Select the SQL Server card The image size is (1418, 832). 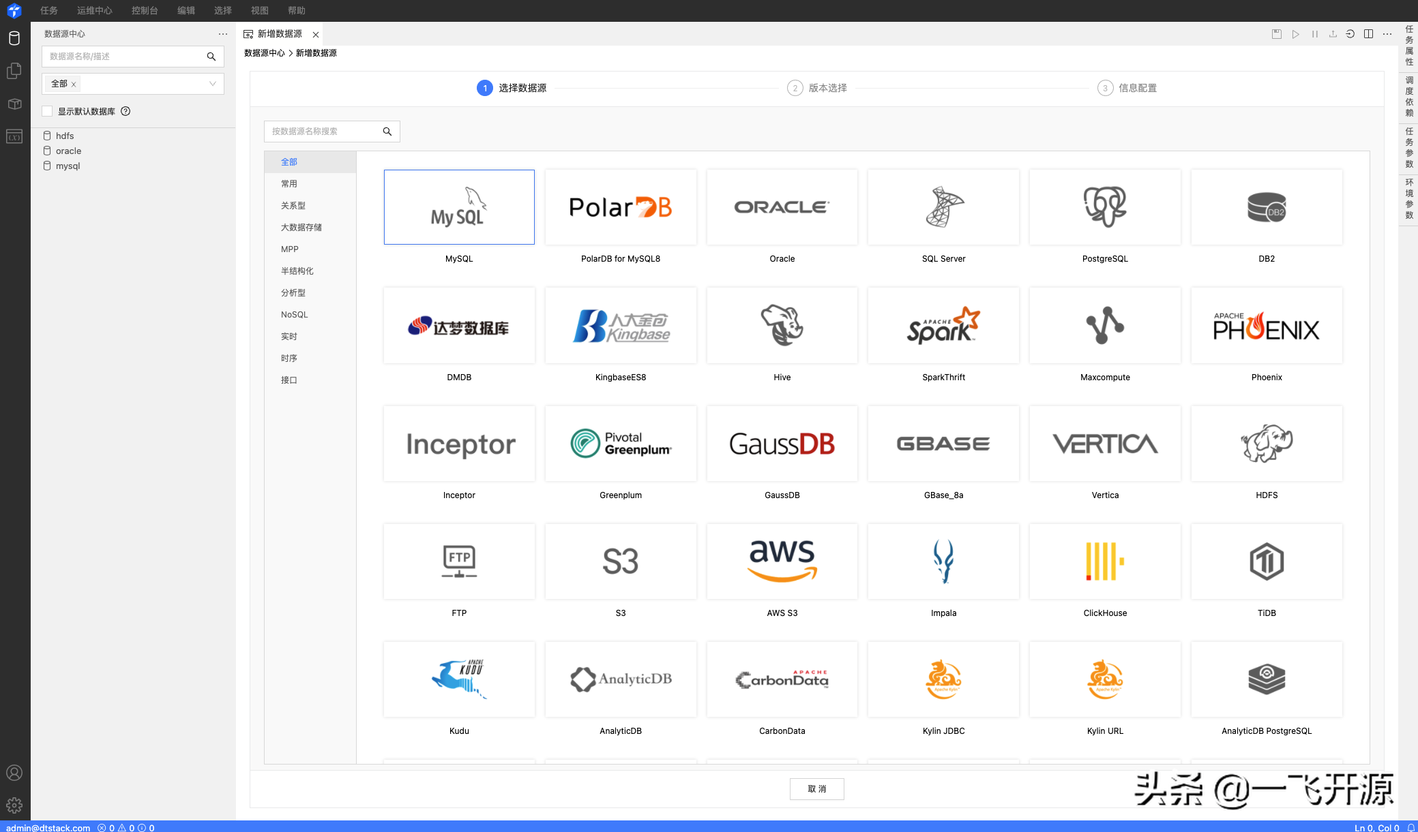(x=944, y=207)
